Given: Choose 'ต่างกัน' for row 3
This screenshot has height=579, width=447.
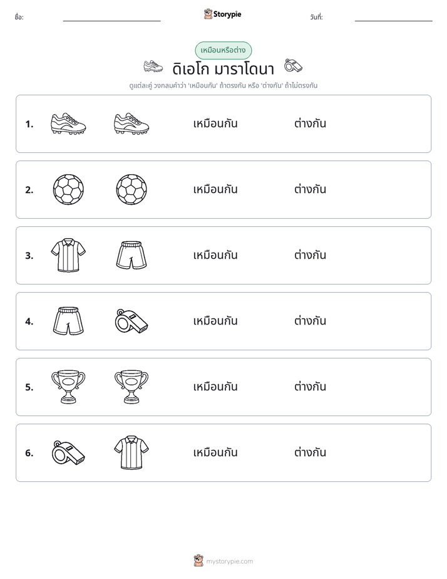Looking at the screenshot, I should coord(310,255).
